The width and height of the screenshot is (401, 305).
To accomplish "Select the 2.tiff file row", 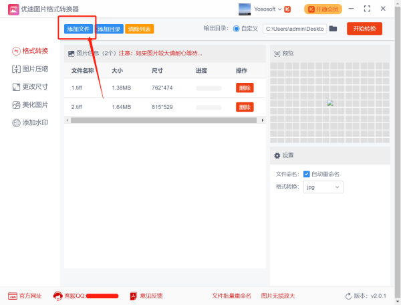I will click(165, 107).
